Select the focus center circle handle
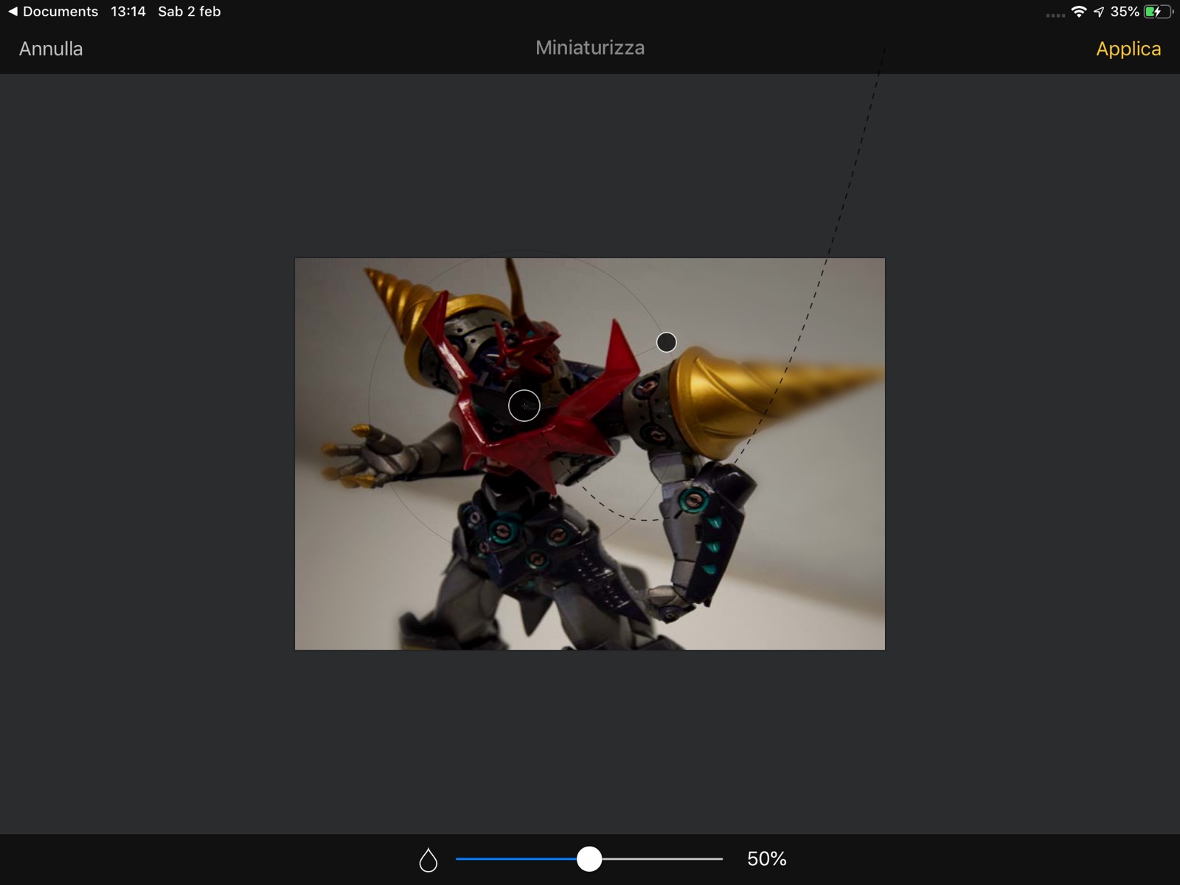Screen dimensions: 1180x885 pyautogui.click(x=524, y=406)
